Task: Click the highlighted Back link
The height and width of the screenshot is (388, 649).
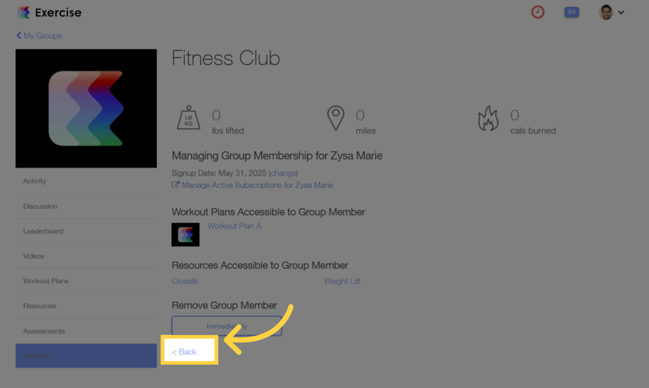Action: [x=184, y=352]
